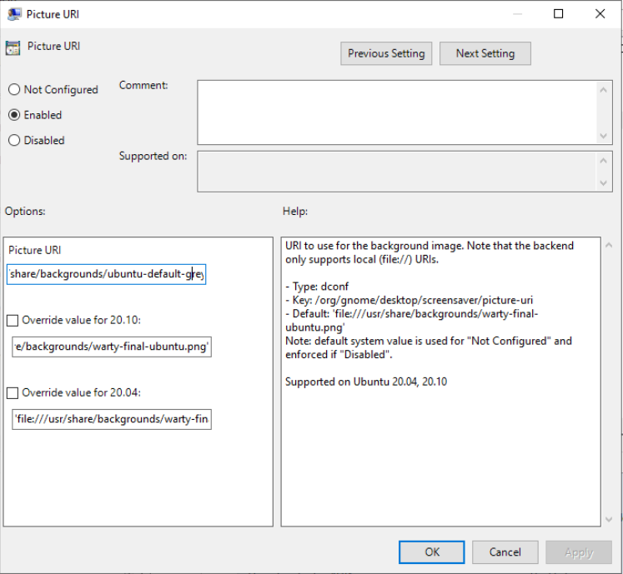Click the Comment box scroll up arrow

pyautogui.click(x=603, y=90)
